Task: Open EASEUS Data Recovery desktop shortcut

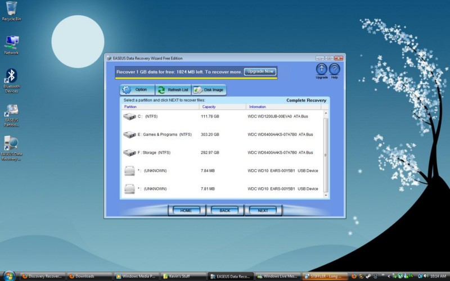Action: (x=11, y=148)
